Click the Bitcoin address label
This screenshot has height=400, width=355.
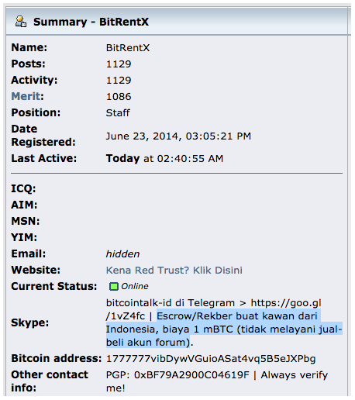[x=57, y=358]
